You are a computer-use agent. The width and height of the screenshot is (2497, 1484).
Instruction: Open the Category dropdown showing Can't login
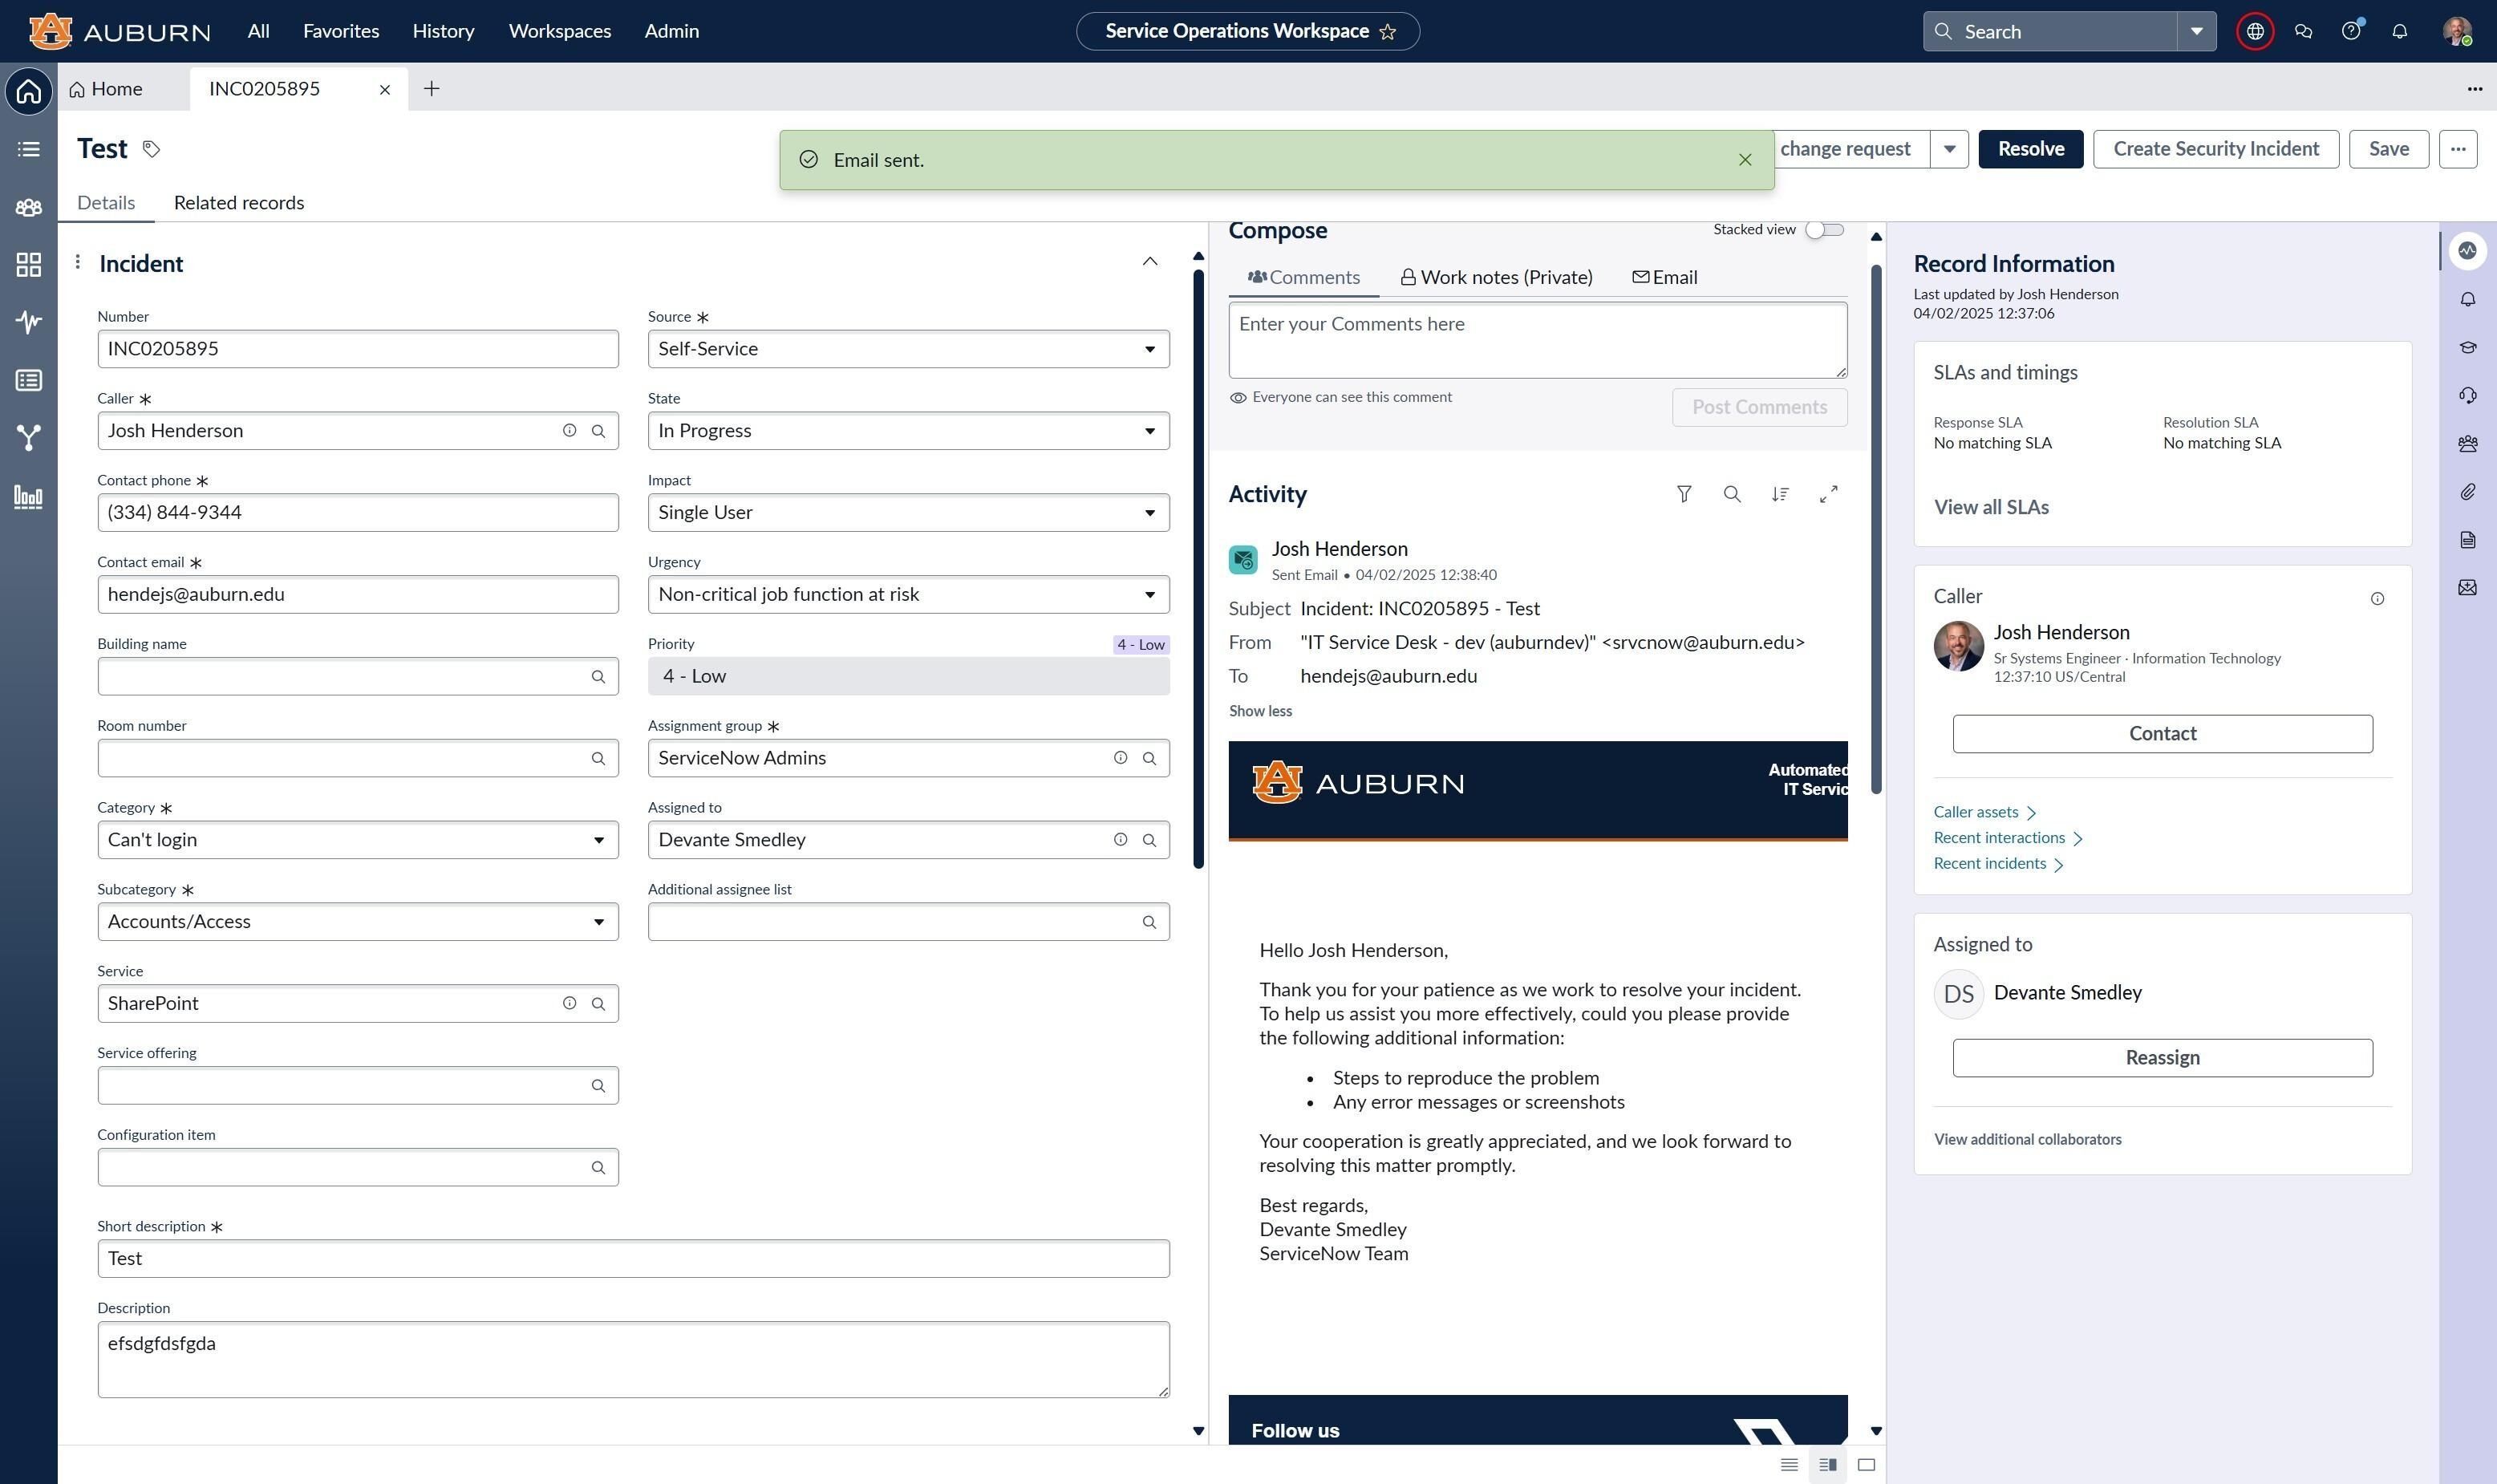[357, 840]
